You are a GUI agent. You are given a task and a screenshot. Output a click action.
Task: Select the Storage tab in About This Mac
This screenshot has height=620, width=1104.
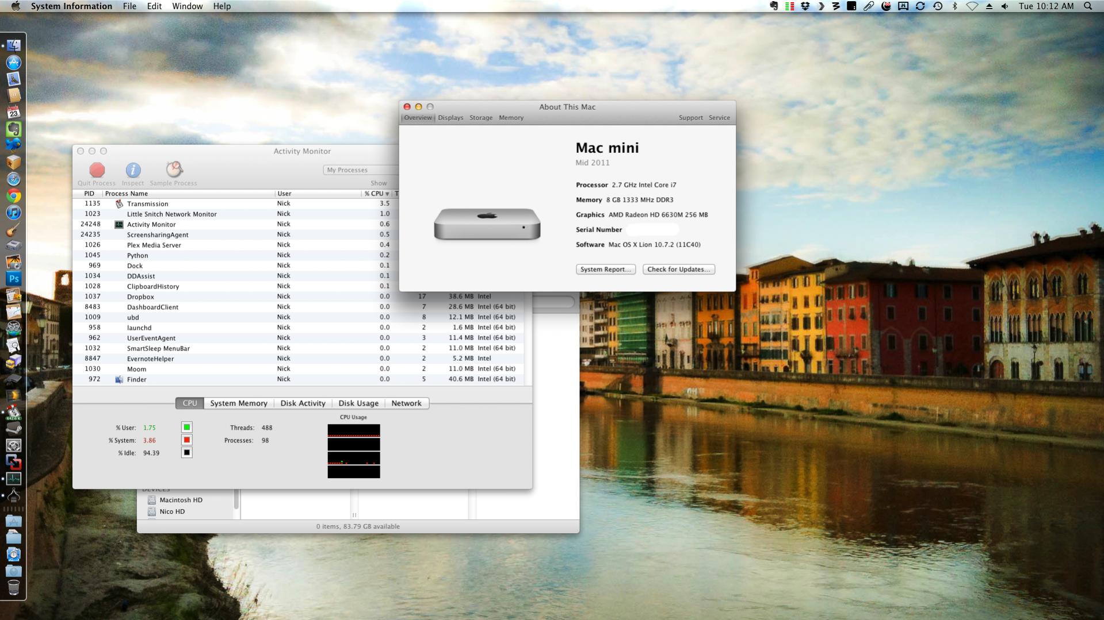point(480,118)
